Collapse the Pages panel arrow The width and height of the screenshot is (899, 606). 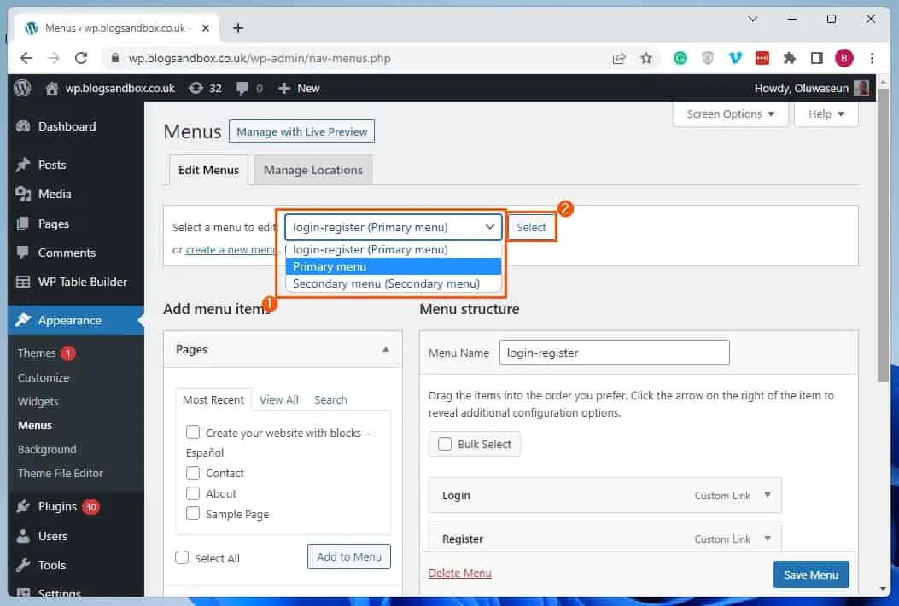(386, 349)
